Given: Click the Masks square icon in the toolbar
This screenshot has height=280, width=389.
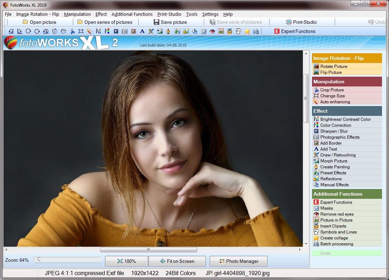Looking at the screenshot, I should tap(203, 31).
